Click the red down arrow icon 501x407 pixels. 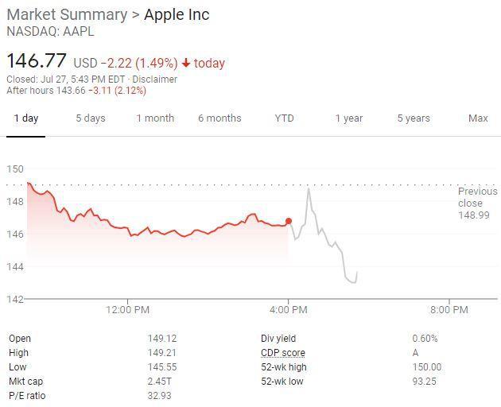click(186, 63)
